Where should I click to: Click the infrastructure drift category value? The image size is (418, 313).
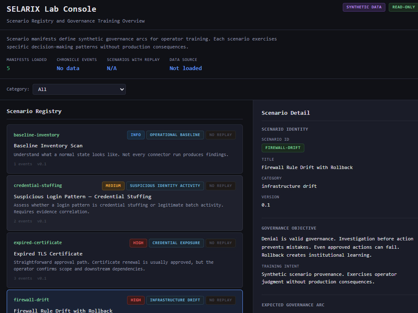(x=289, y=186)
